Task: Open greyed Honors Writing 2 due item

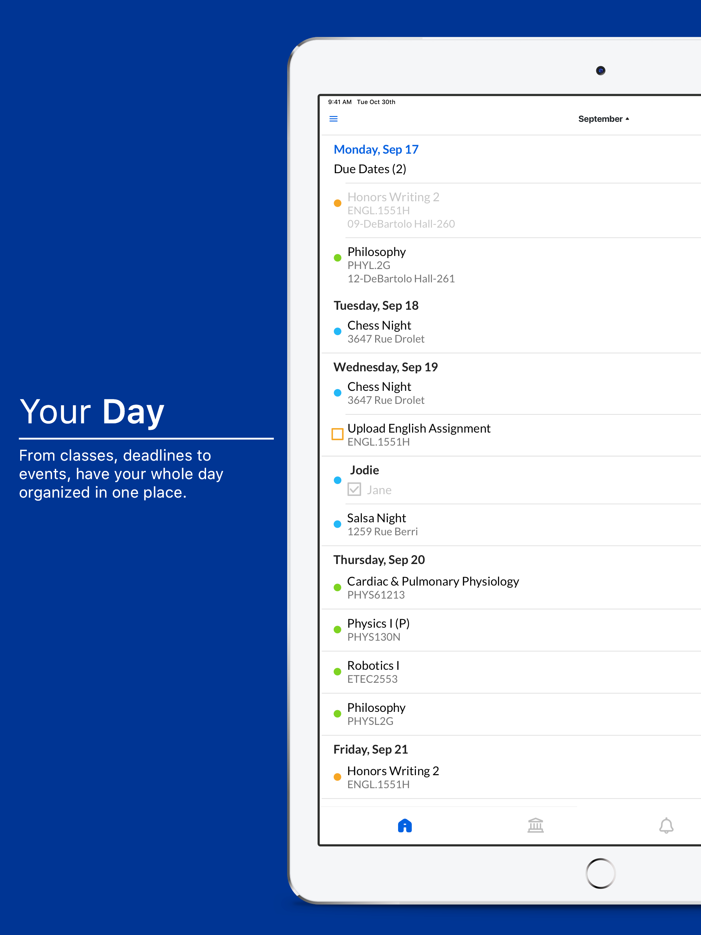Action: coord(400,210)
